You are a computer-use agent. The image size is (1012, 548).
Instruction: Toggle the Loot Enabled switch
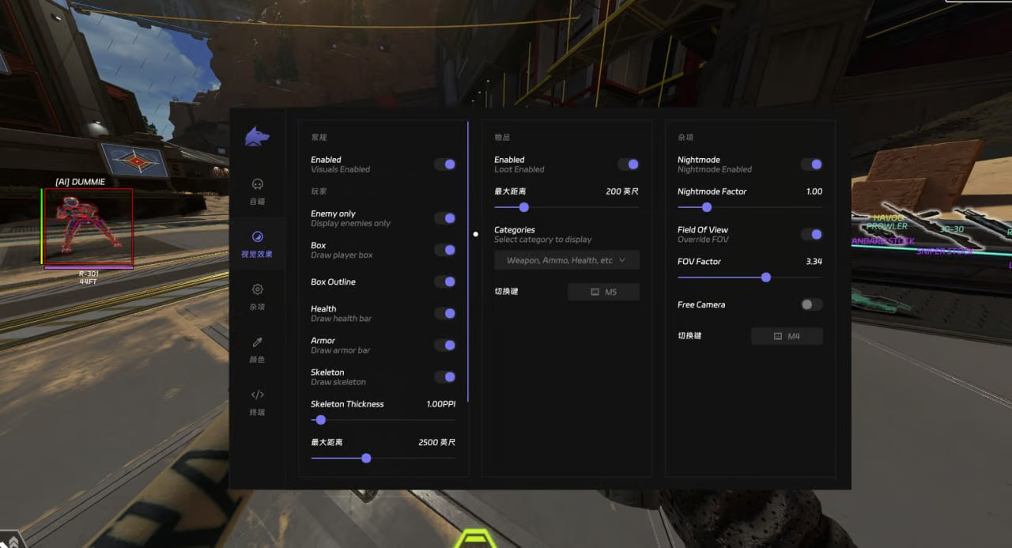click(629, 164)
